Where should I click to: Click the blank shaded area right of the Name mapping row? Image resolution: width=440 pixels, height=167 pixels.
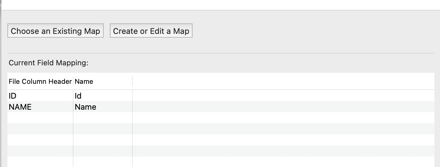(x=278, y=107)
